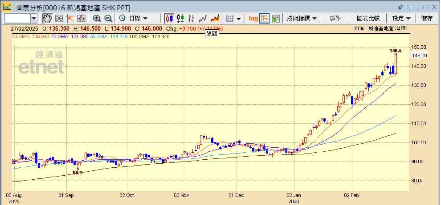Zoom out with the minus magnifier
Viewport: 441px width, 205px height.
[x=108, y=19]
